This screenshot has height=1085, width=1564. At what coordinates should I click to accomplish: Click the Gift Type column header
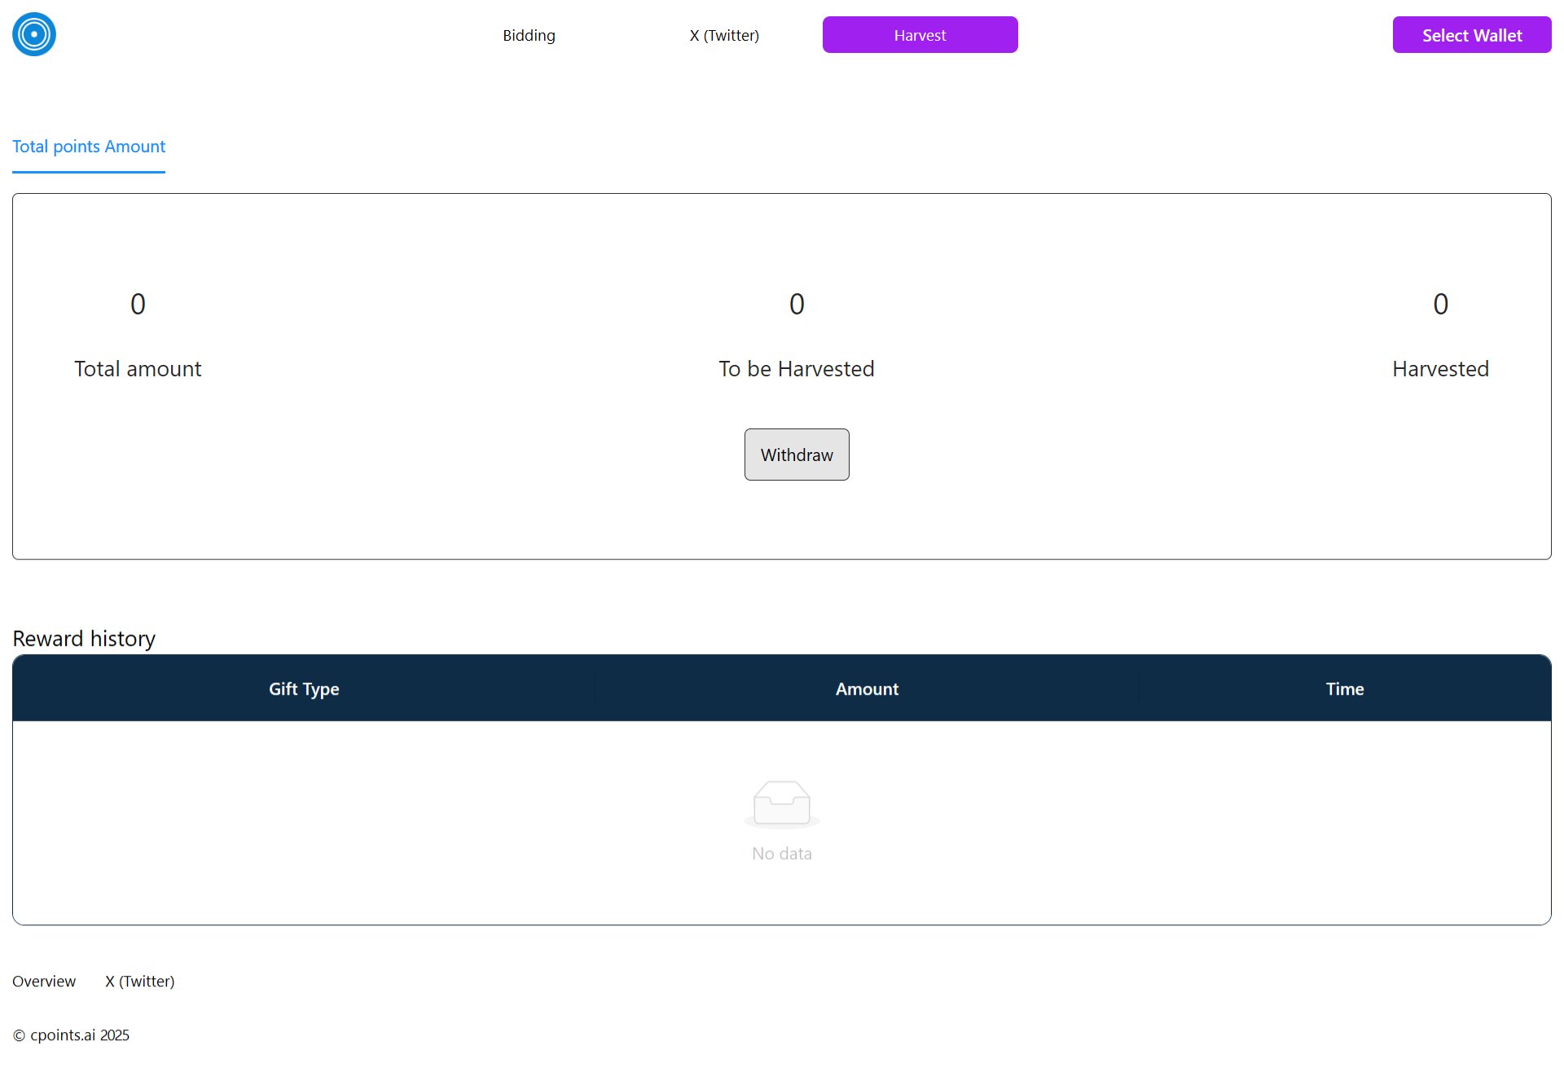[x=304, y=688]
